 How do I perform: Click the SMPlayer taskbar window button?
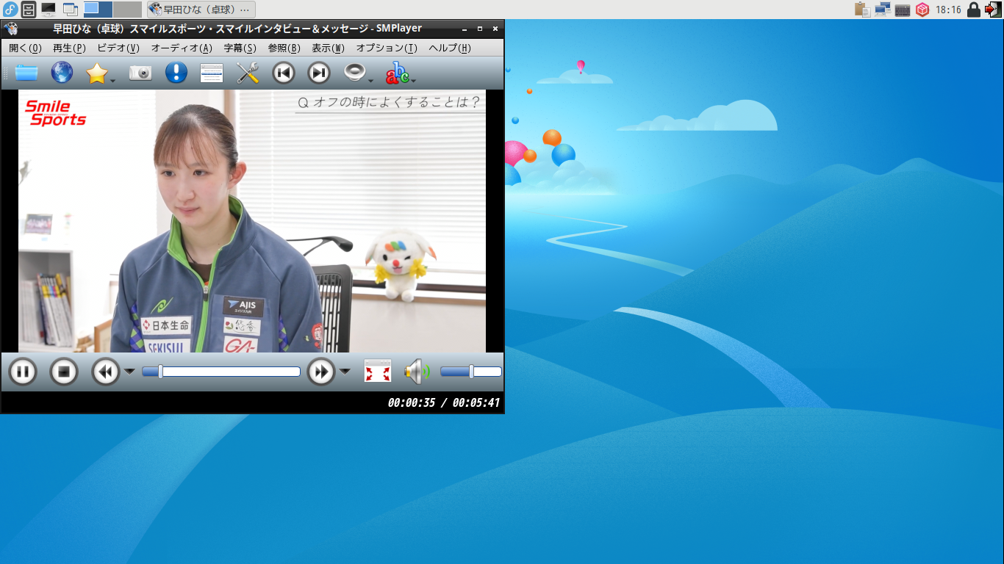coord(201,10)
